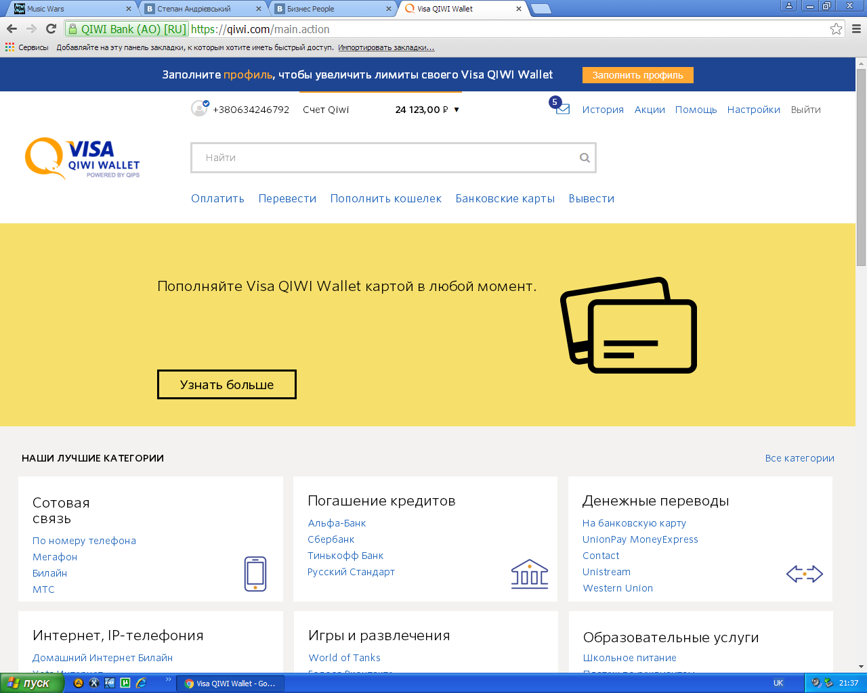Open the Перевести menu item
The width and height of the screenshot is (867, 693).
(x=287, y=198)
